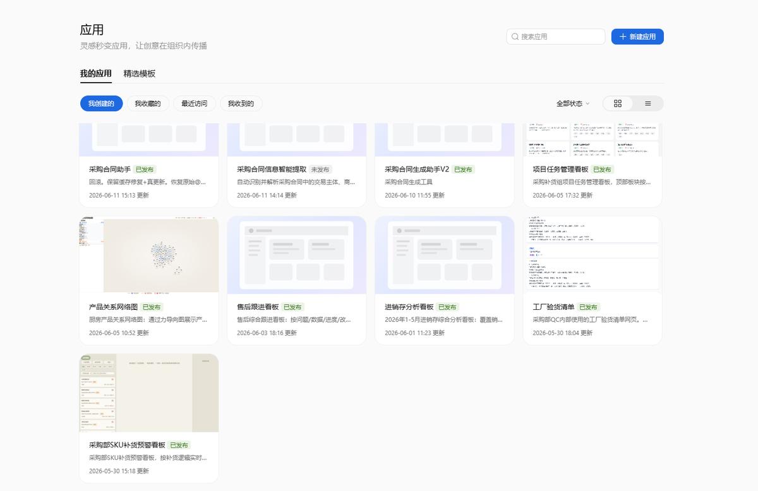Click the date 2026-06-05 17:32 更新
This screenshot has height=491, width=758.
[562, 196]
